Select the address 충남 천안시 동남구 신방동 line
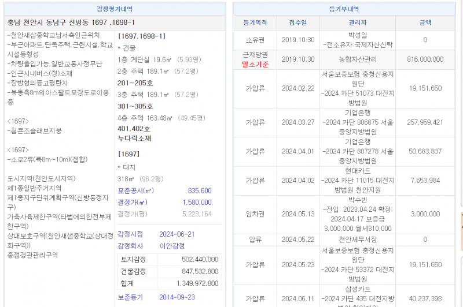The width and height of the screenshot is (463, 307). pos(71,23)
